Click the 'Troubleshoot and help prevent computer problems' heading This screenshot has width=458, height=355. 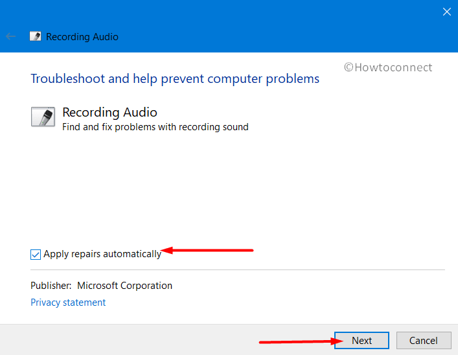click(175, 79)
